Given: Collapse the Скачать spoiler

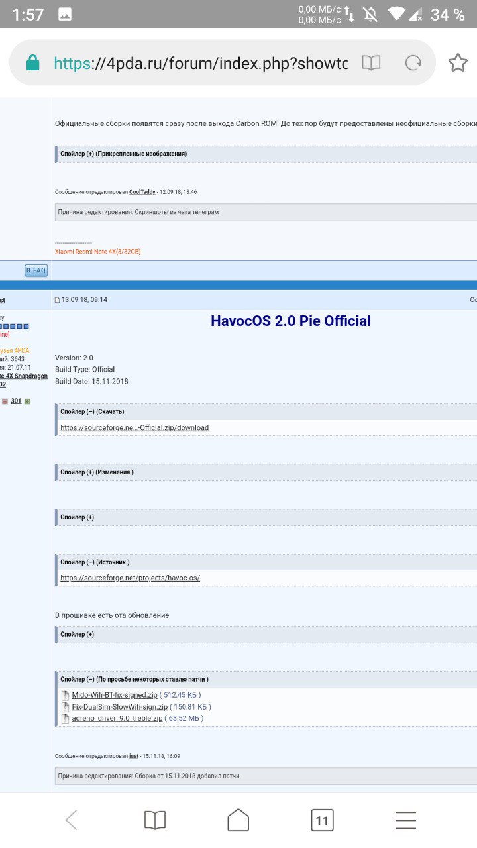Looking at the screenshot, I should point(265,411).
